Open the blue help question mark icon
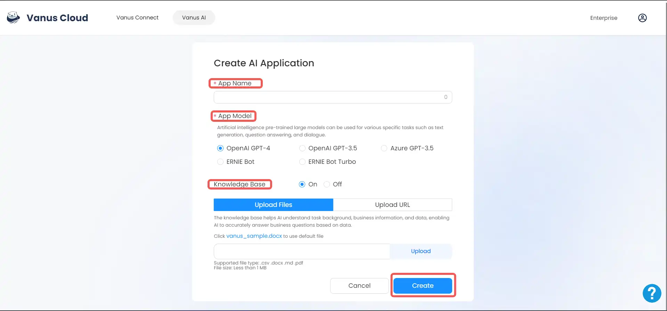Image resolution: width=667 pixels, height=311 pixels. [x=652, y=293]
